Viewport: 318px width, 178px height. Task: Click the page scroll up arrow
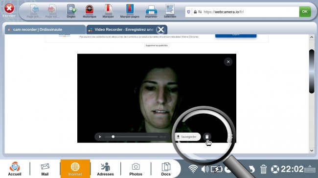point(312,37)
